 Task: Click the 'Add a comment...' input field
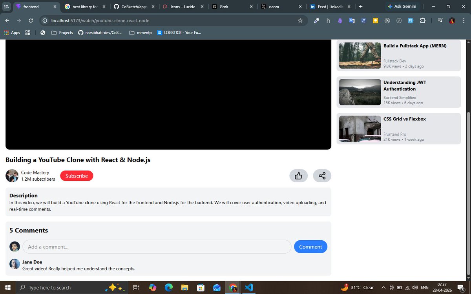(x=157, y=247)
